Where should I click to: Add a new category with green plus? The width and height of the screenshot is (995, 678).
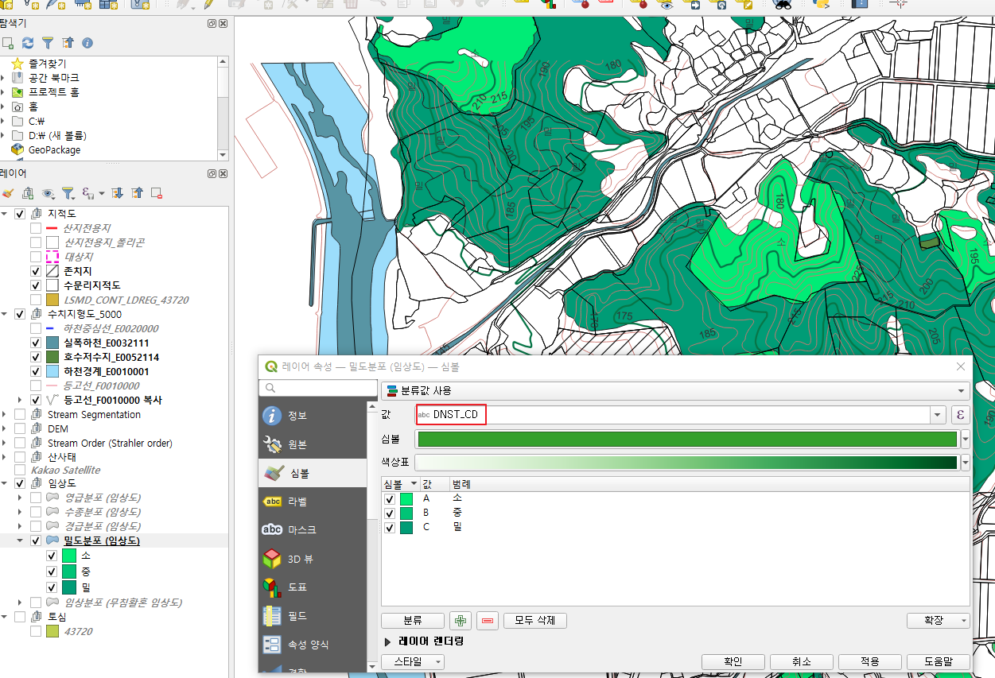(x=460, y=621)
